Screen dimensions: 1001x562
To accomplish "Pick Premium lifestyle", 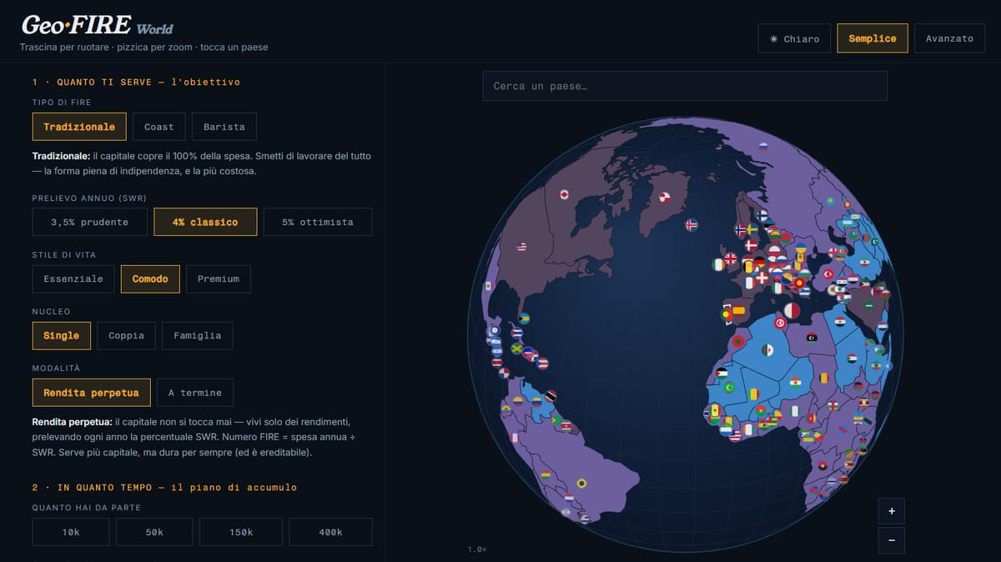I will tap(219, 278).
